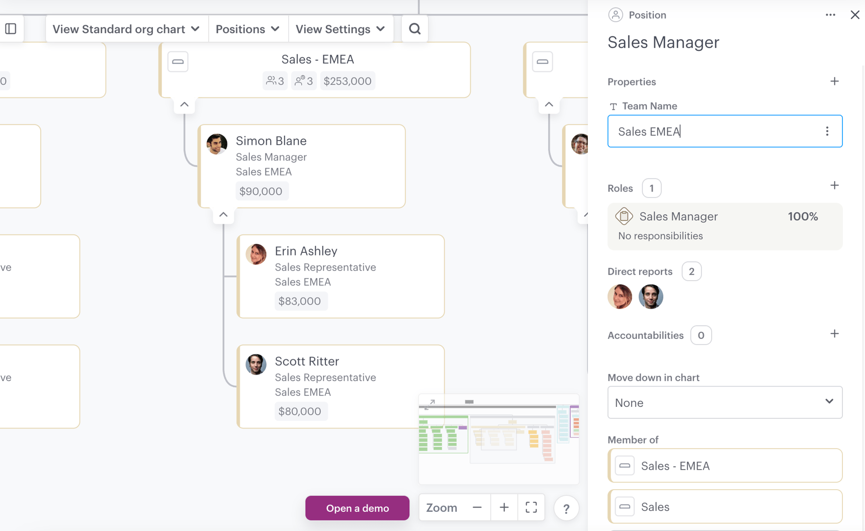Viewport: 865px width, 531px height.
Task: Click the minimap overview thumbnail
Action: click(499, 440)
